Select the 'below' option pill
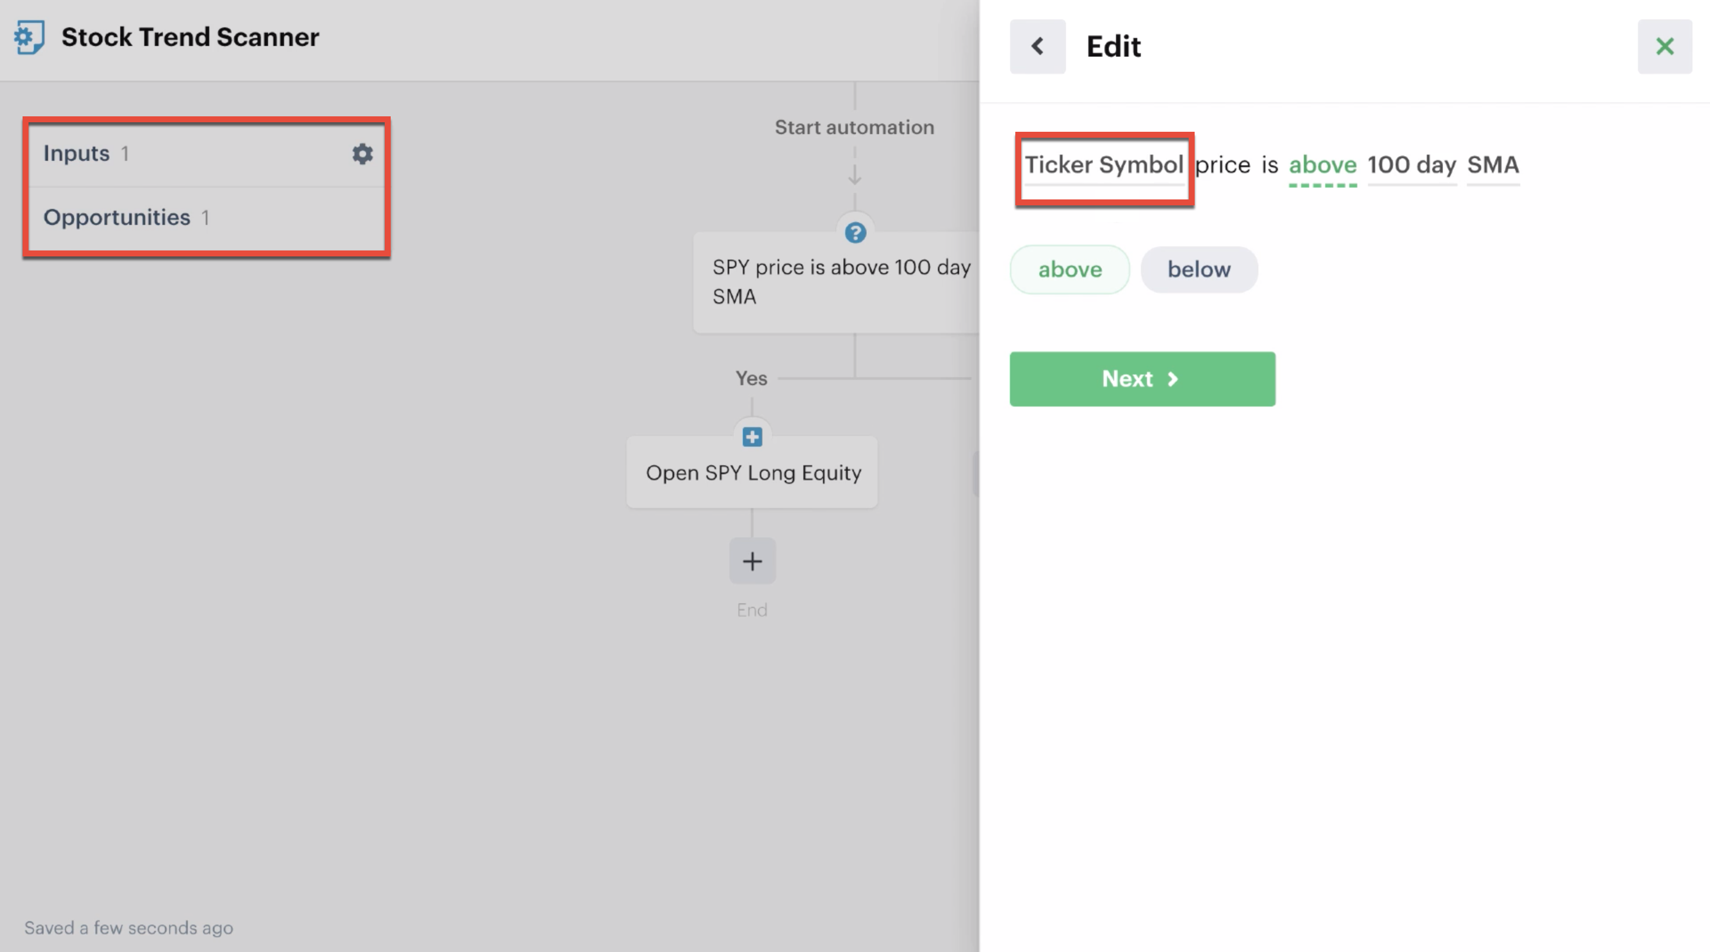 click(1199, 269)
